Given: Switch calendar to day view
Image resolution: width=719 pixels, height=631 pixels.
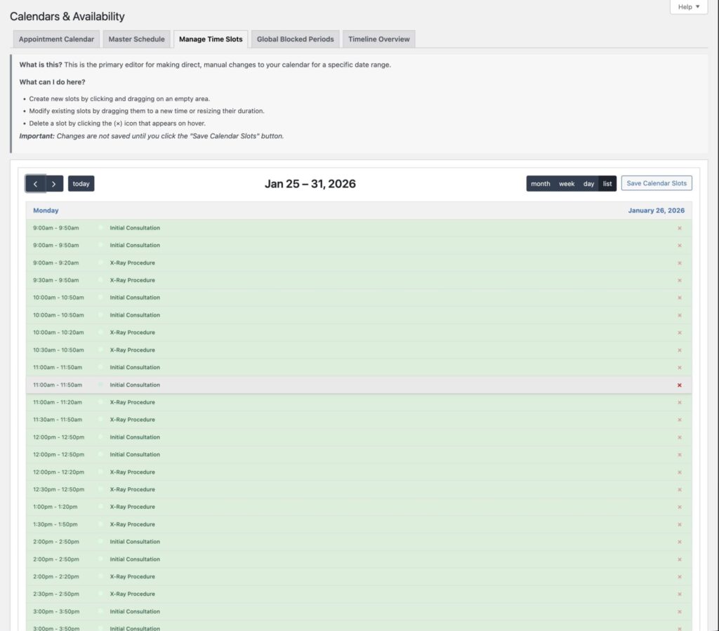Looking at the screenshot, I should [588, 184].
